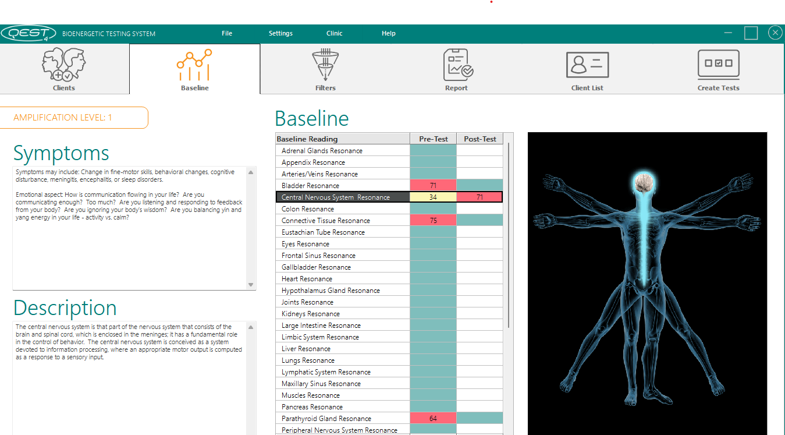Select the Baseline chart icon
This screenshot has height=435, width=785.
pos(194,65)
